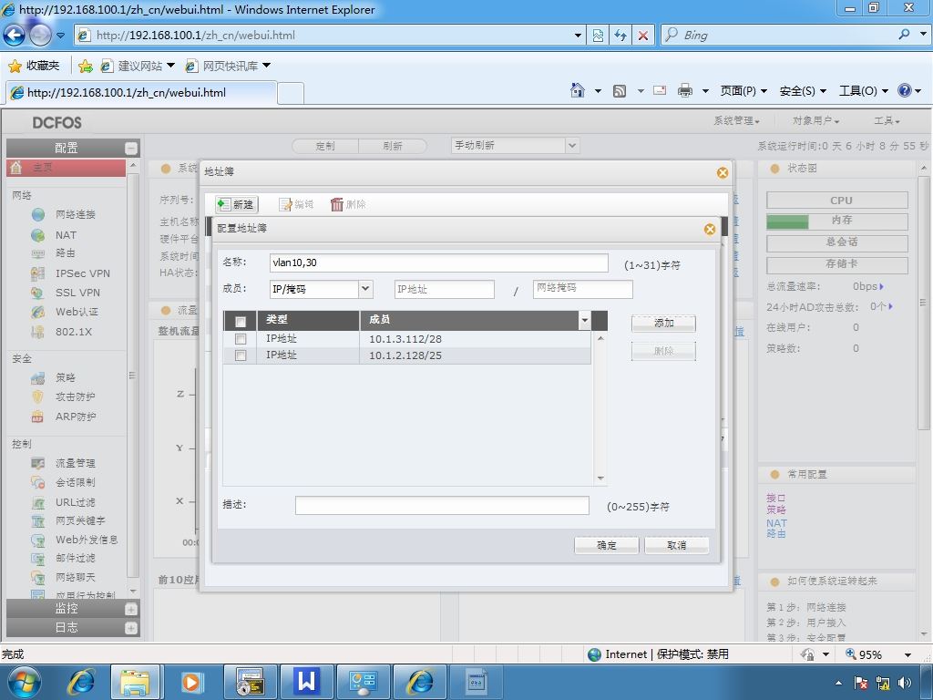Open the 手动刷新 refresh mode dropdown
The width and height of the screenshot is (933, 700).
[572, 145]
